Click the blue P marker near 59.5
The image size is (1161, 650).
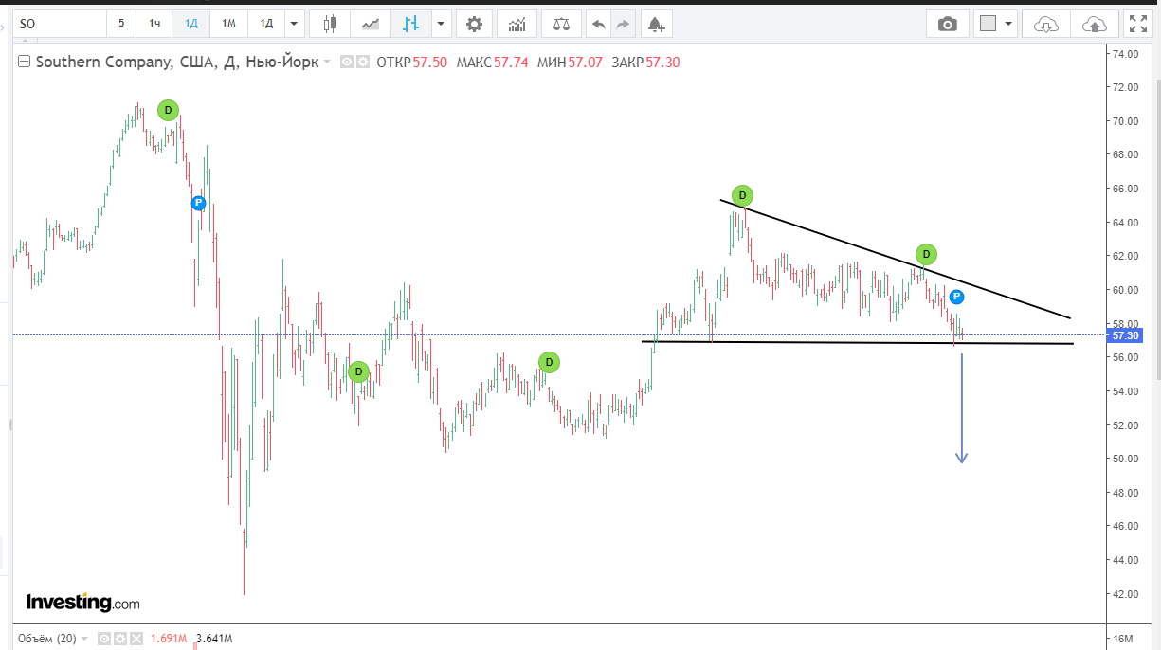coord(956,297)
